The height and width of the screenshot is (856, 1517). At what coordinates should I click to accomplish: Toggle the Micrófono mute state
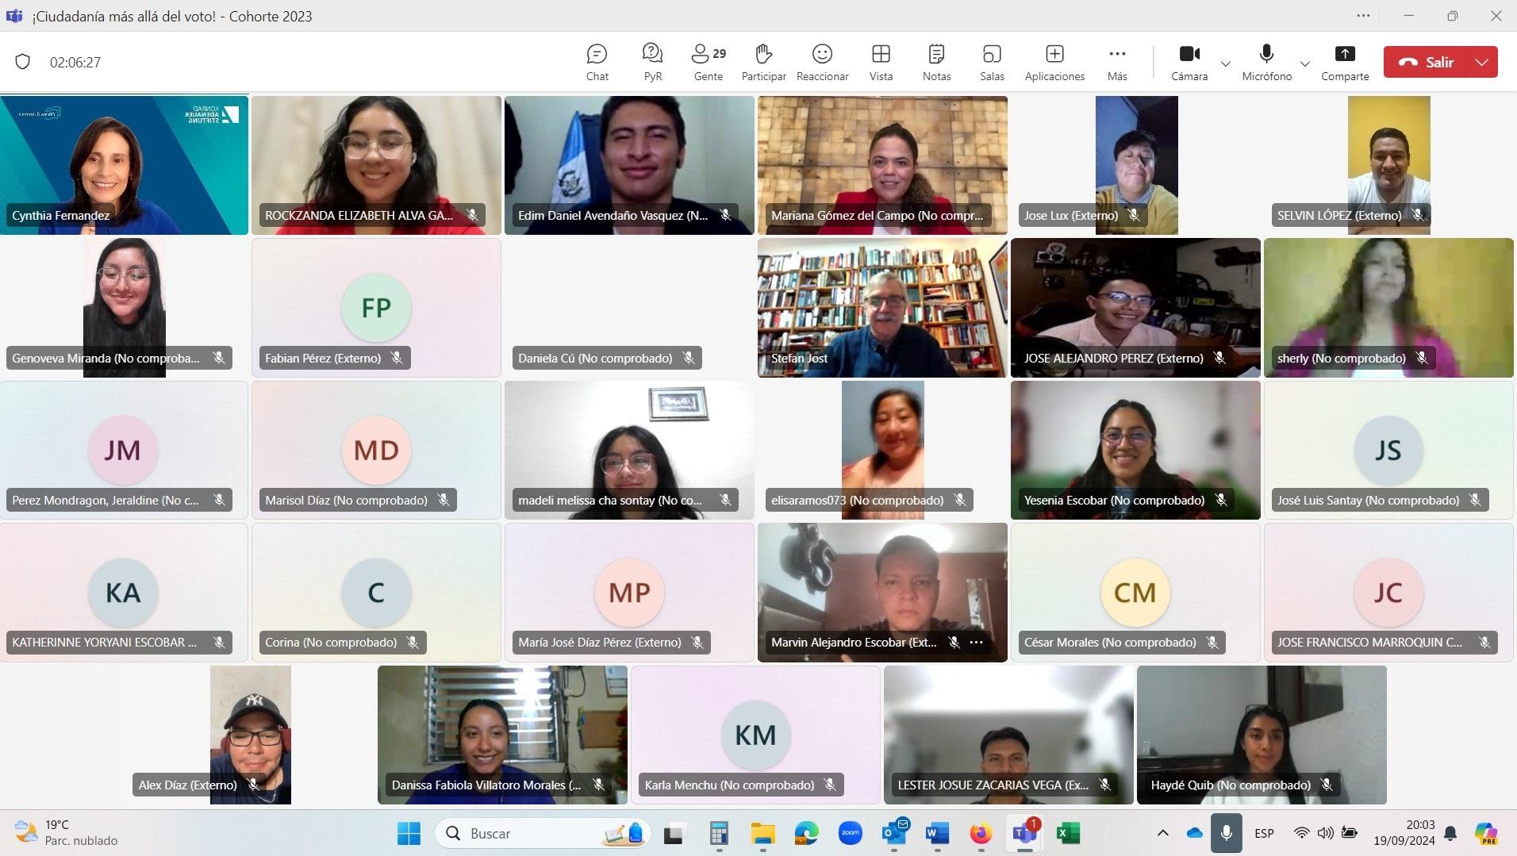coord(1266,62)
